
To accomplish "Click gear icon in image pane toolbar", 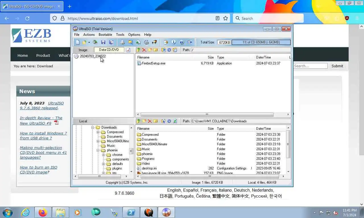I will [169, 50].
